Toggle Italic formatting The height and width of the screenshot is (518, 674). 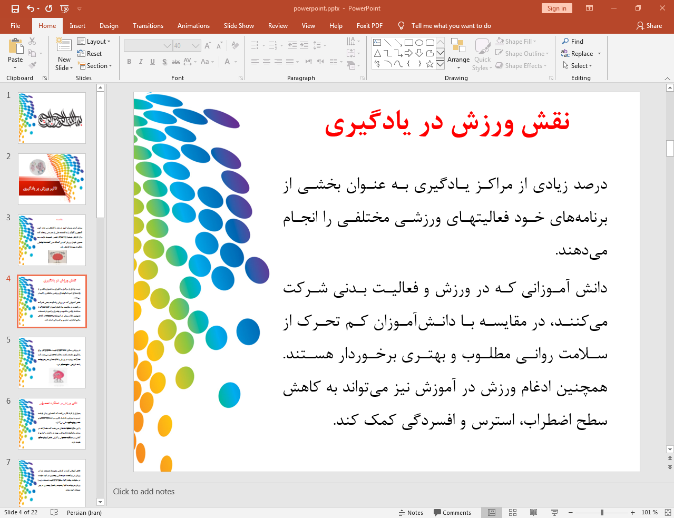pos(141,62)
